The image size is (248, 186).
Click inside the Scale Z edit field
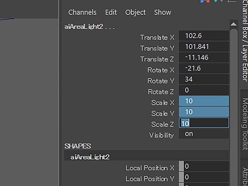point(204,123)
